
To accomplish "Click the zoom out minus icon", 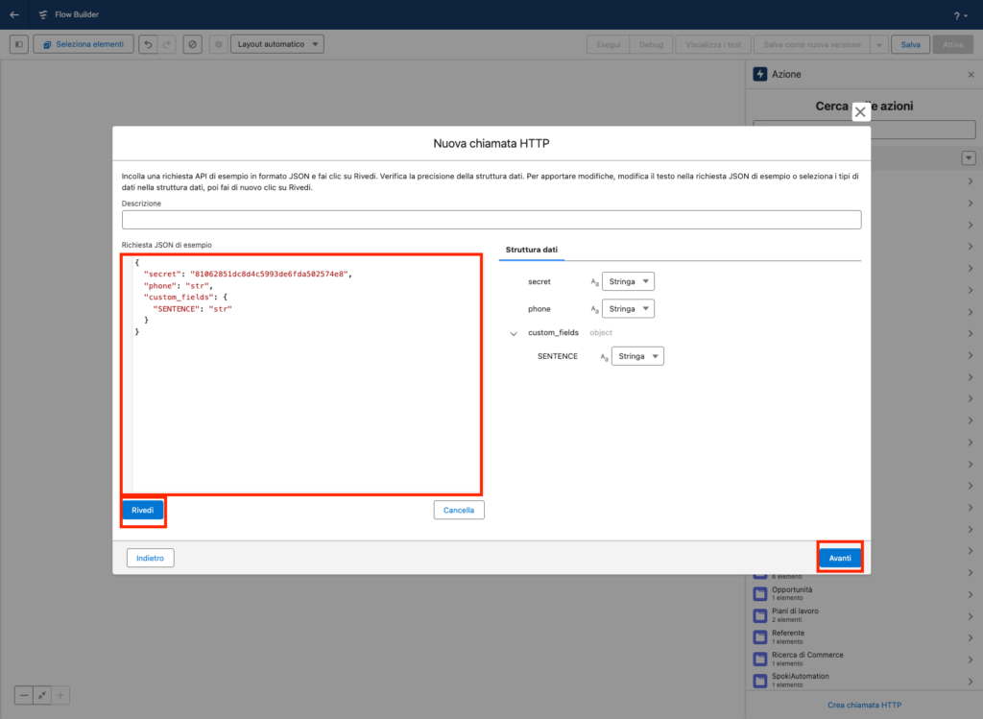I will tap(24, 695).
